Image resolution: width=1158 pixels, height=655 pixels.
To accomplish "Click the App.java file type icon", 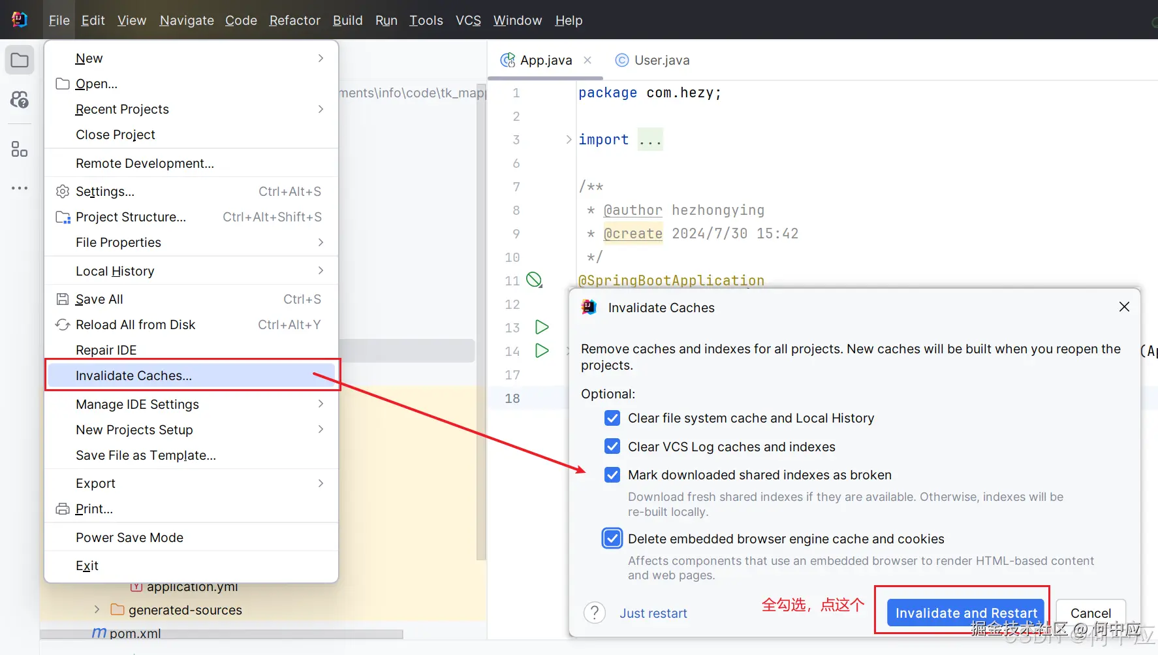I will pos(507,60).
